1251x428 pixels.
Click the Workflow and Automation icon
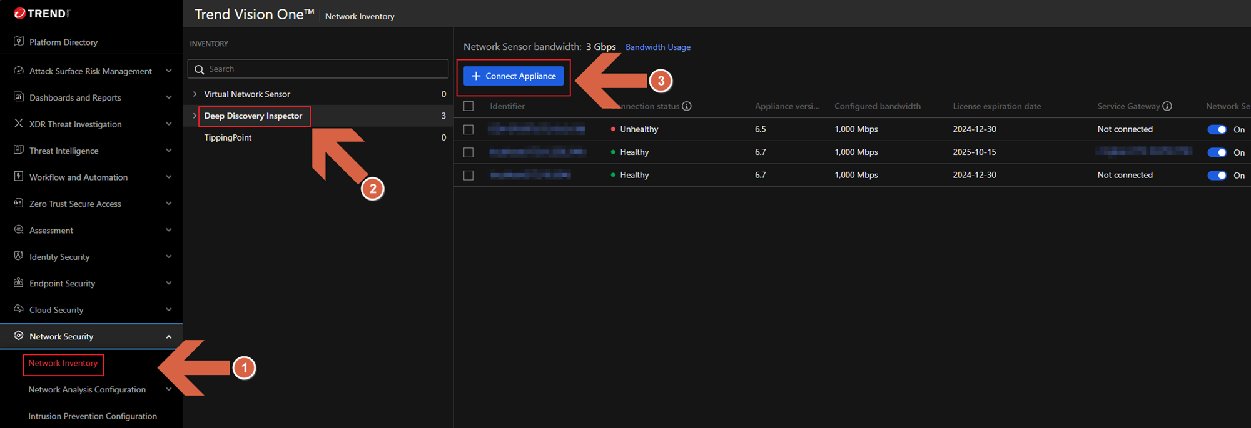[x=19, y=177]
